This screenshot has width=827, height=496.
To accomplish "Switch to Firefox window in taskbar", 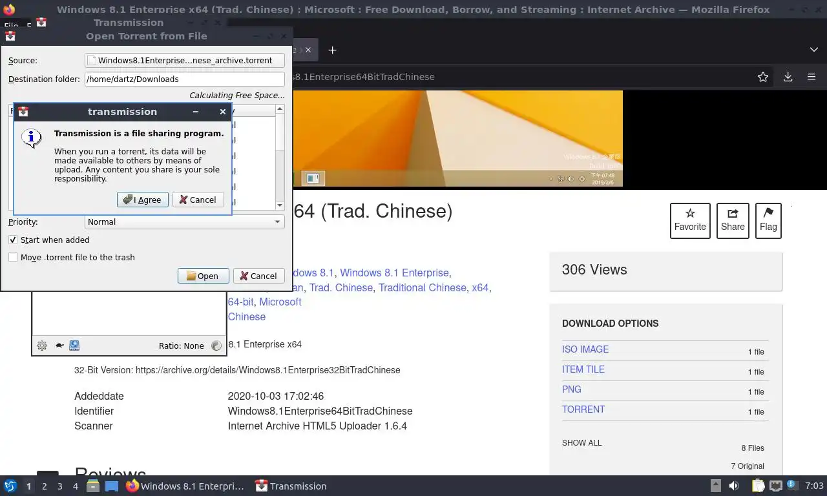I will (x=185, y=486).
